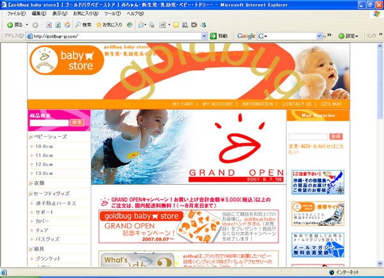Click the grey Forward arrow button

coord(35,25)
